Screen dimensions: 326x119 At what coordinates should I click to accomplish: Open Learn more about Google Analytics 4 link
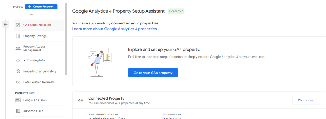(114, 29)
